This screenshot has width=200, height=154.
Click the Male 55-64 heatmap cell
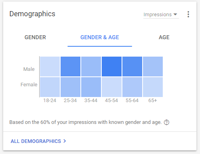pos(132,67)
